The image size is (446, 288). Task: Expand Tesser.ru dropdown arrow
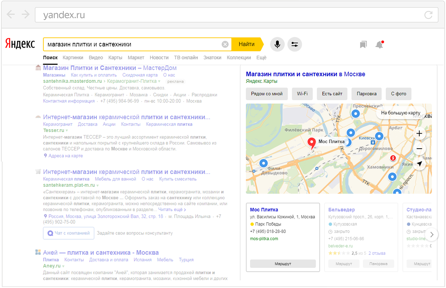pyautogui.click(x=67, y=131)
